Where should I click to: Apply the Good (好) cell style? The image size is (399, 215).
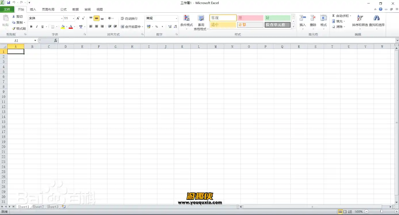278,18
